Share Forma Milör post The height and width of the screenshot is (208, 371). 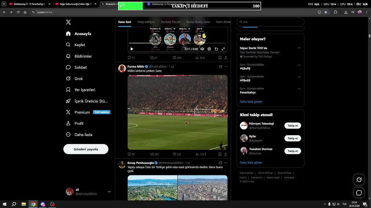(x=226, y=154)
